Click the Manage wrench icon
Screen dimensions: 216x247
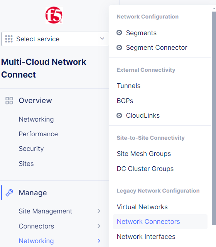click(9, 193)
